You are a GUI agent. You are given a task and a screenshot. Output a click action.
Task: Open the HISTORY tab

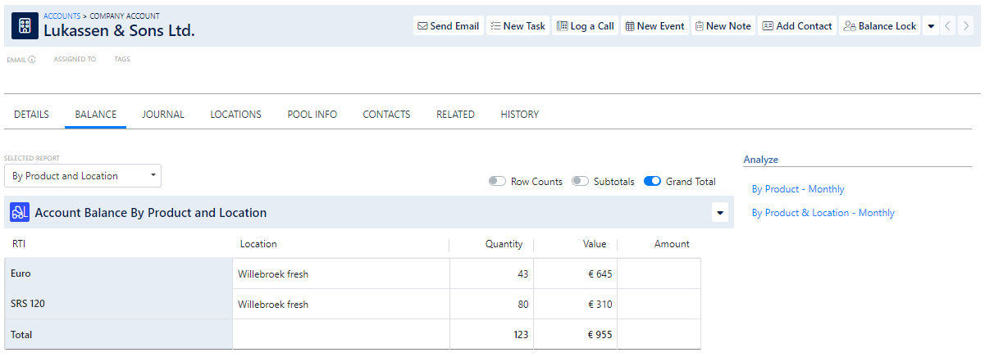click(520, 115)
